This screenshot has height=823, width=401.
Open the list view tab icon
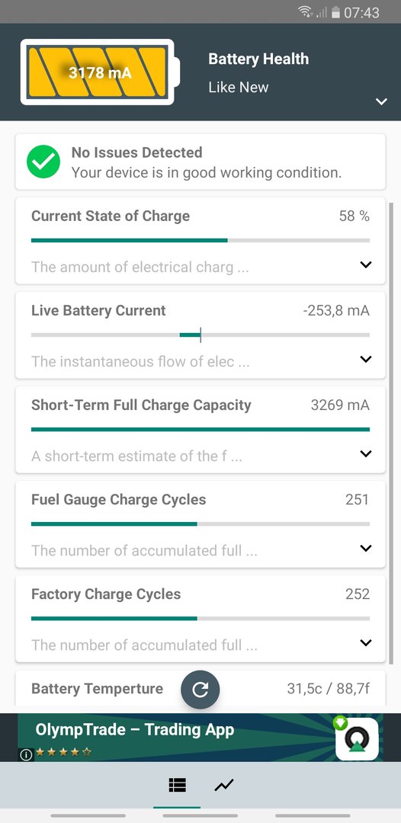pos(178,785)
